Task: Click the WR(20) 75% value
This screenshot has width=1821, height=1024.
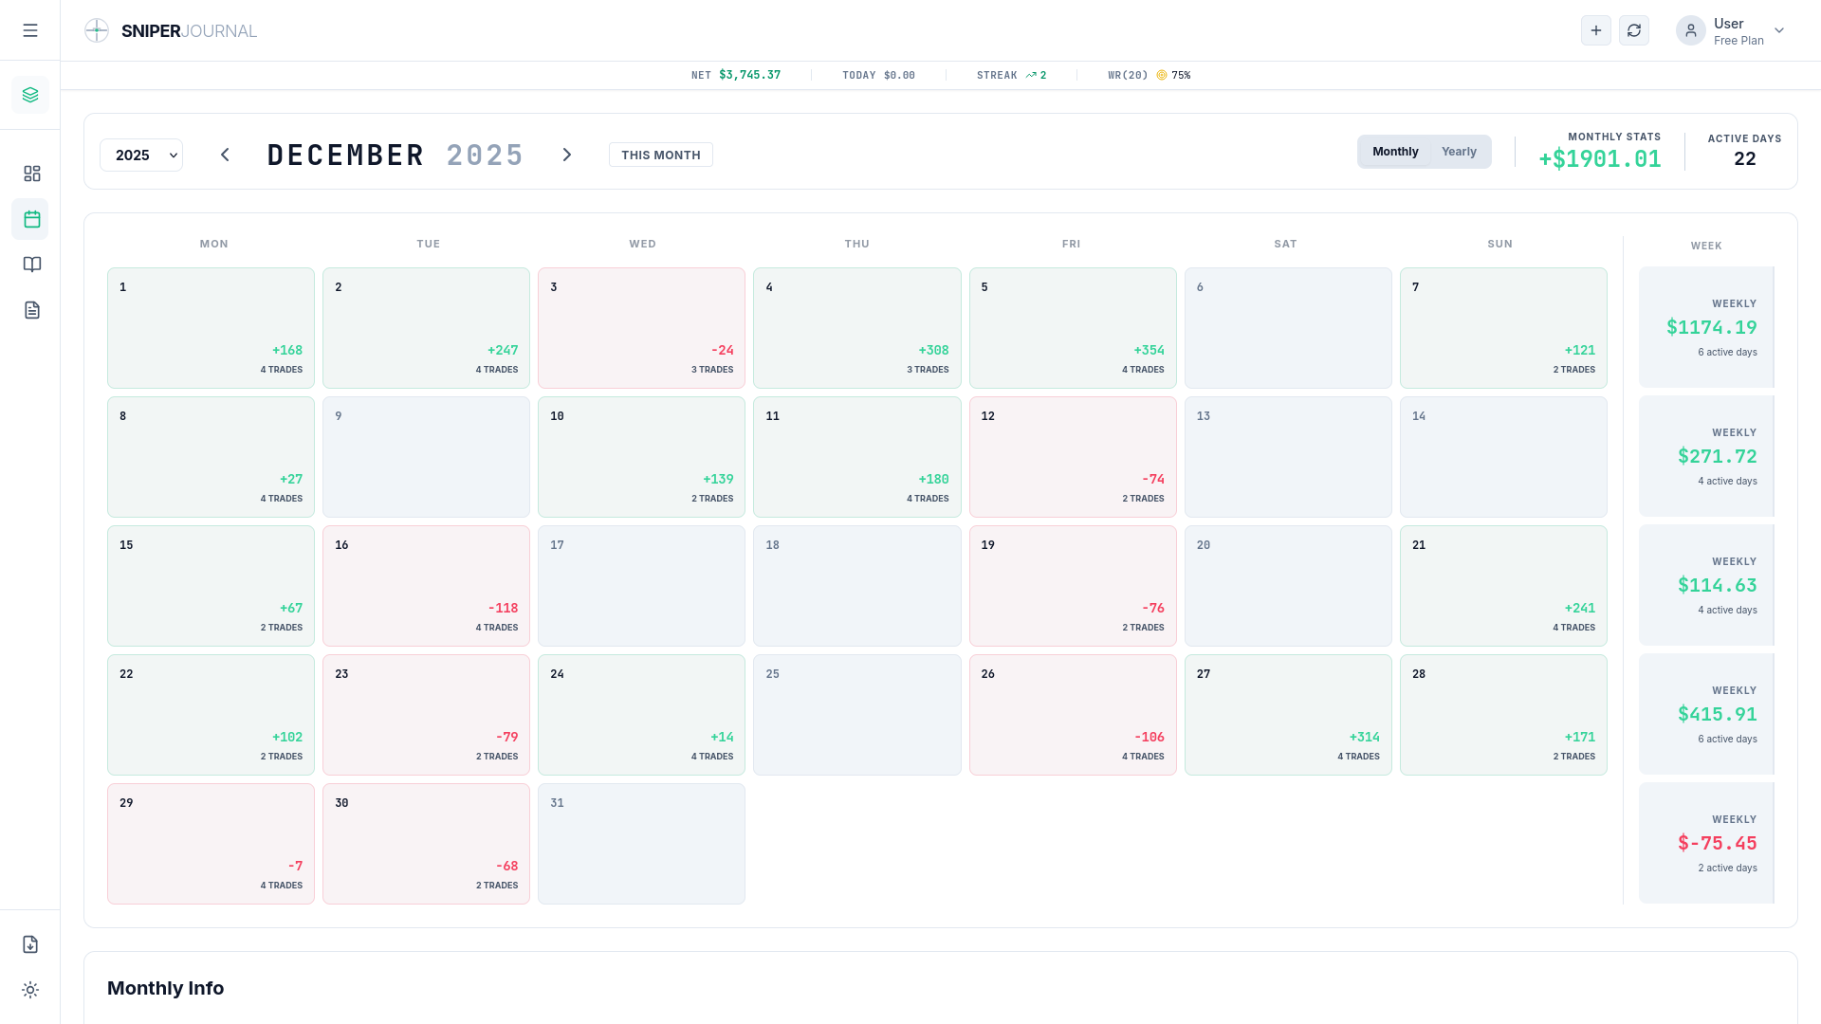Action: [x=1181, y=75]
